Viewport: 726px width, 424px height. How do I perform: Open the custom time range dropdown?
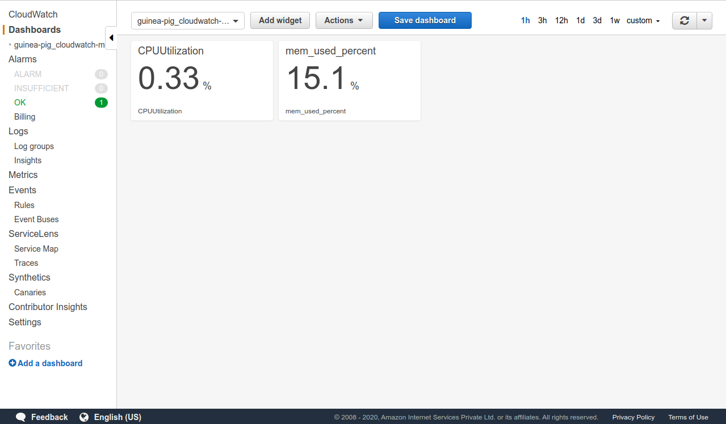(x=643, y=20)
